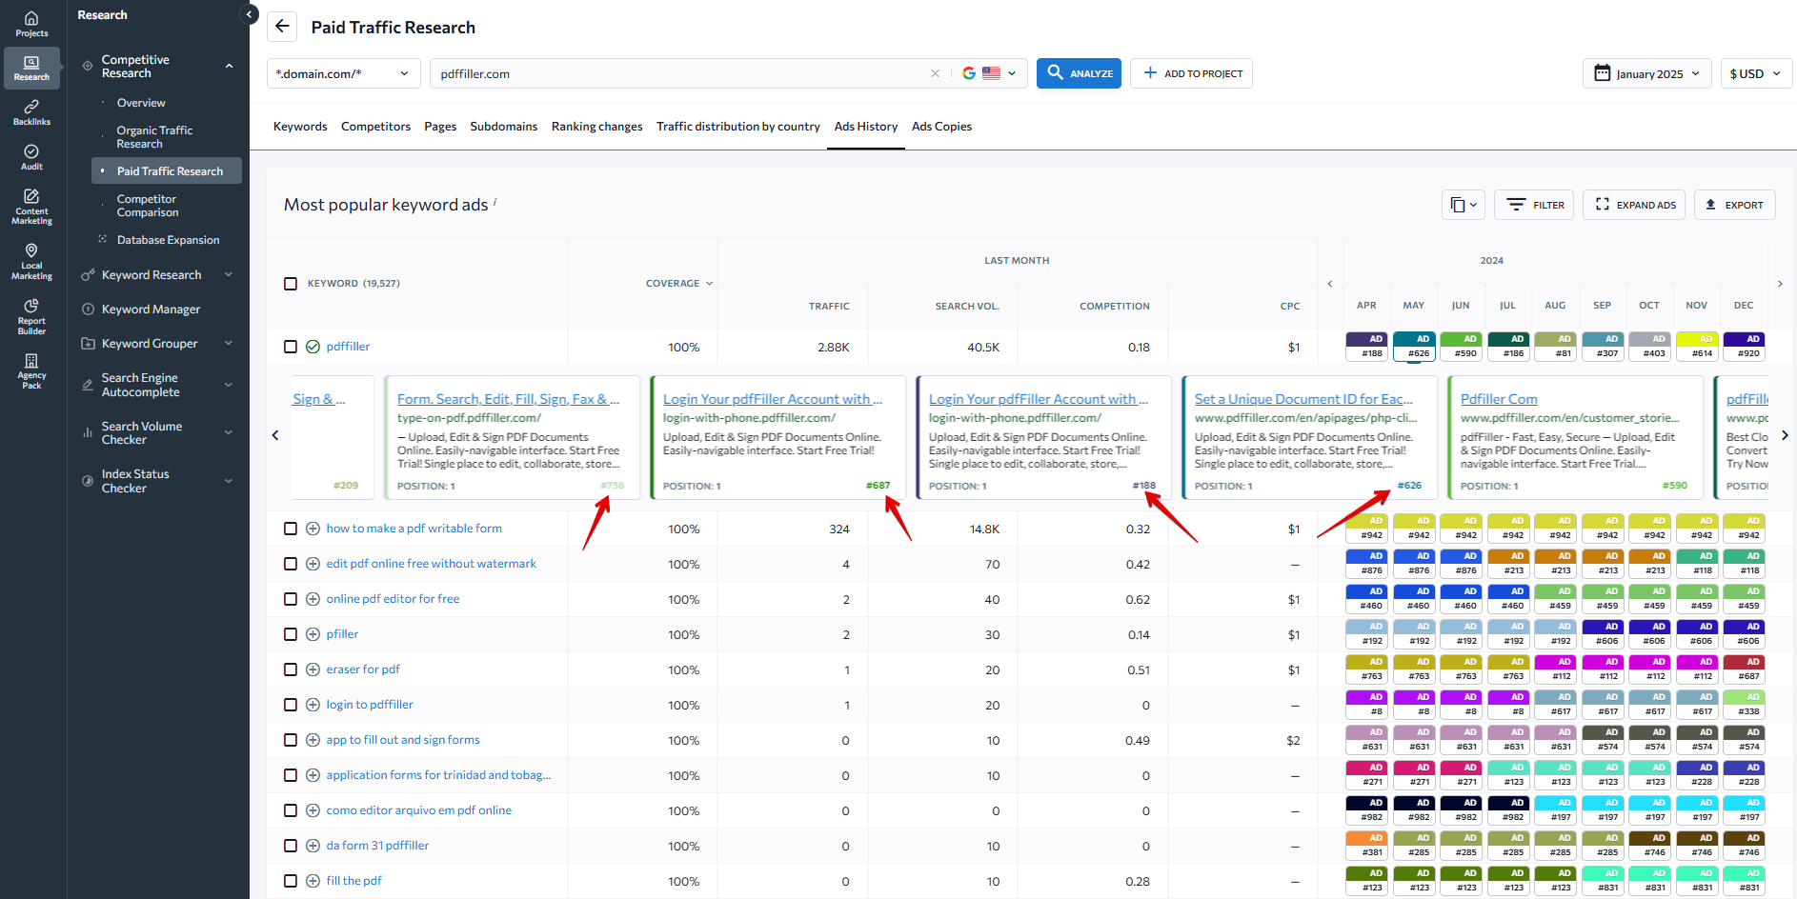Expand Keyword Grouper in sidebar

[229, 344]
